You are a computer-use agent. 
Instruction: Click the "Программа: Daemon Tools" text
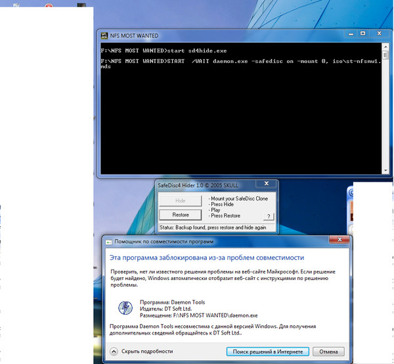point(172,302)
